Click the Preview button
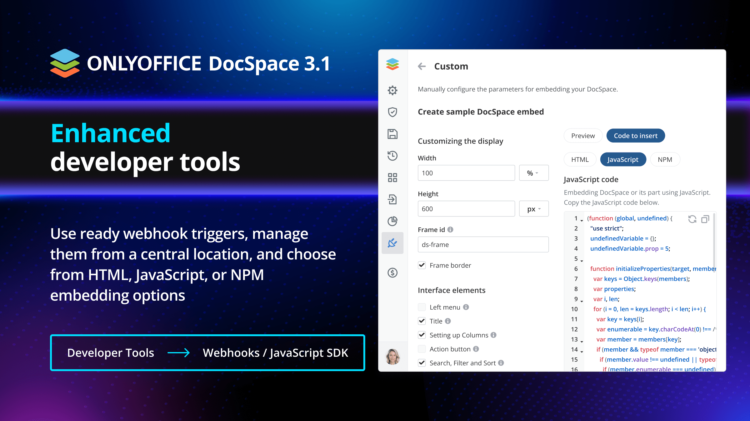Viewport: 750px width, 421px height. click(x=583, y=136)
